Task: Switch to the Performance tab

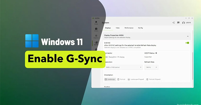Action: pyautogui.click(x=129, y=28)
